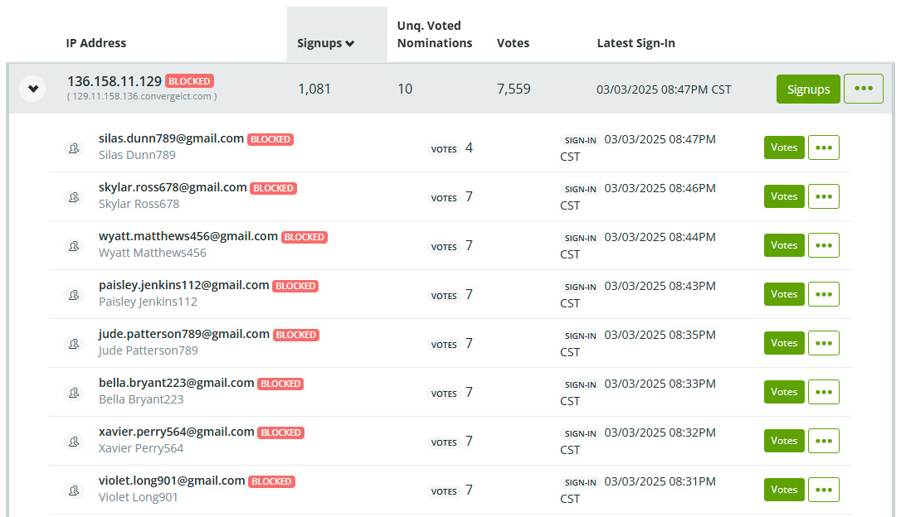Click user icon beside xavier.perry564@gmail.com
The height and width of the screenshot is (517, 901).
pyautogui.click(x=74, y=442)
